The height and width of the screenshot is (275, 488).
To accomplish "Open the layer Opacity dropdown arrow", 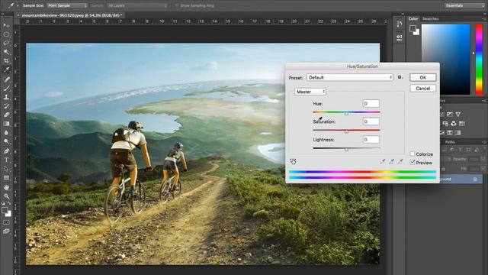I will tap(483, 159).
